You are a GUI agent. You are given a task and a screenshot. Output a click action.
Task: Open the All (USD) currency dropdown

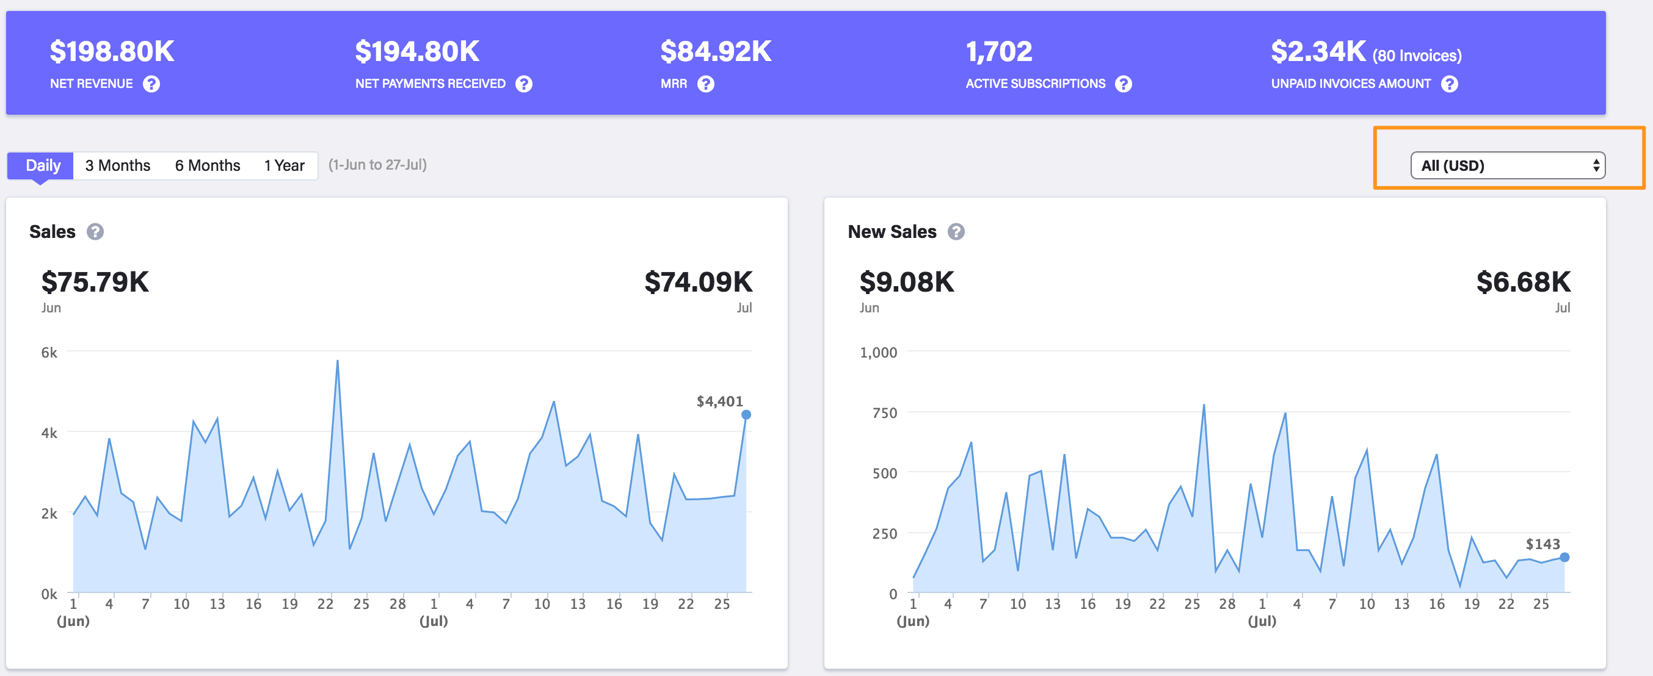click(x=1507, y=165)
